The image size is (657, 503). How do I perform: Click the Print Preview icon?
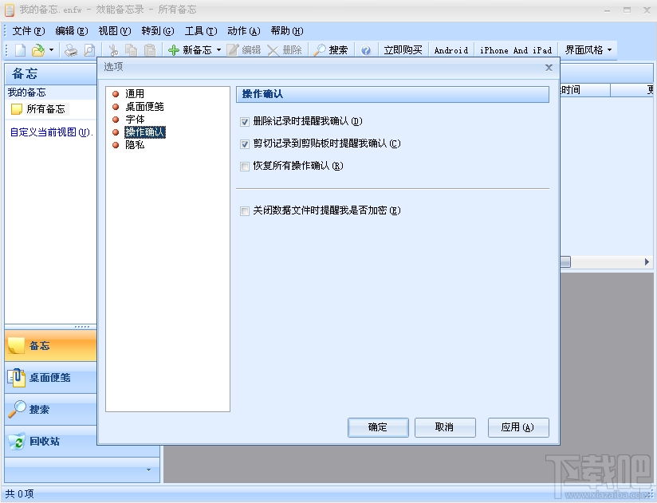(88, 49)
